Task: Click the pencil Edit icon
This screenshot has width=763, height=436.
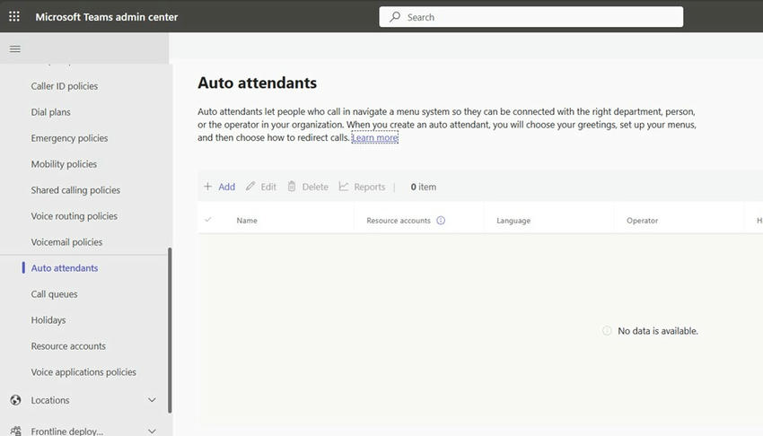Action: pyautogui.click(x=250, y=187)
